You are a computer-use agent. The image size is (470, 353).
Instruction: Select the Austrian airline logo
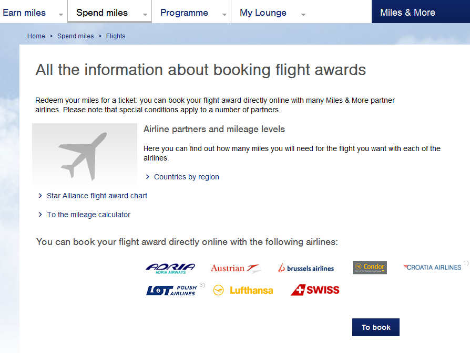click(236, 269)
